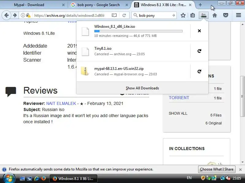Click SHOW ALL download options
This screenshot has width=245, height=183.
pyautogui.click(x=178, y=113)
